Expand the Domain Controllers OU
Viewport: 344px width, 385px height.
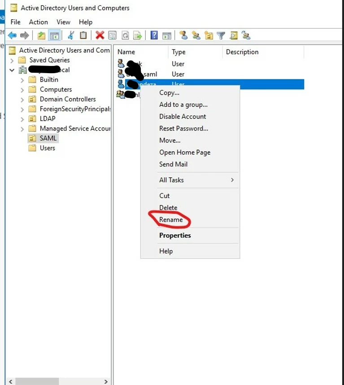point(22,100)
